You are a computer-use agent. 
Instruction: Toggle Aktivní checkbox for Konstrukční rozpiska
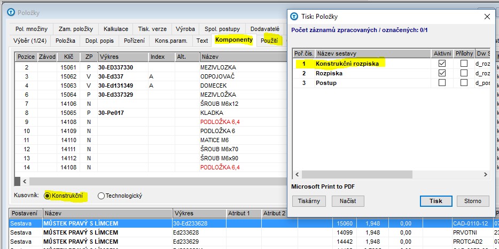(442, 64)
